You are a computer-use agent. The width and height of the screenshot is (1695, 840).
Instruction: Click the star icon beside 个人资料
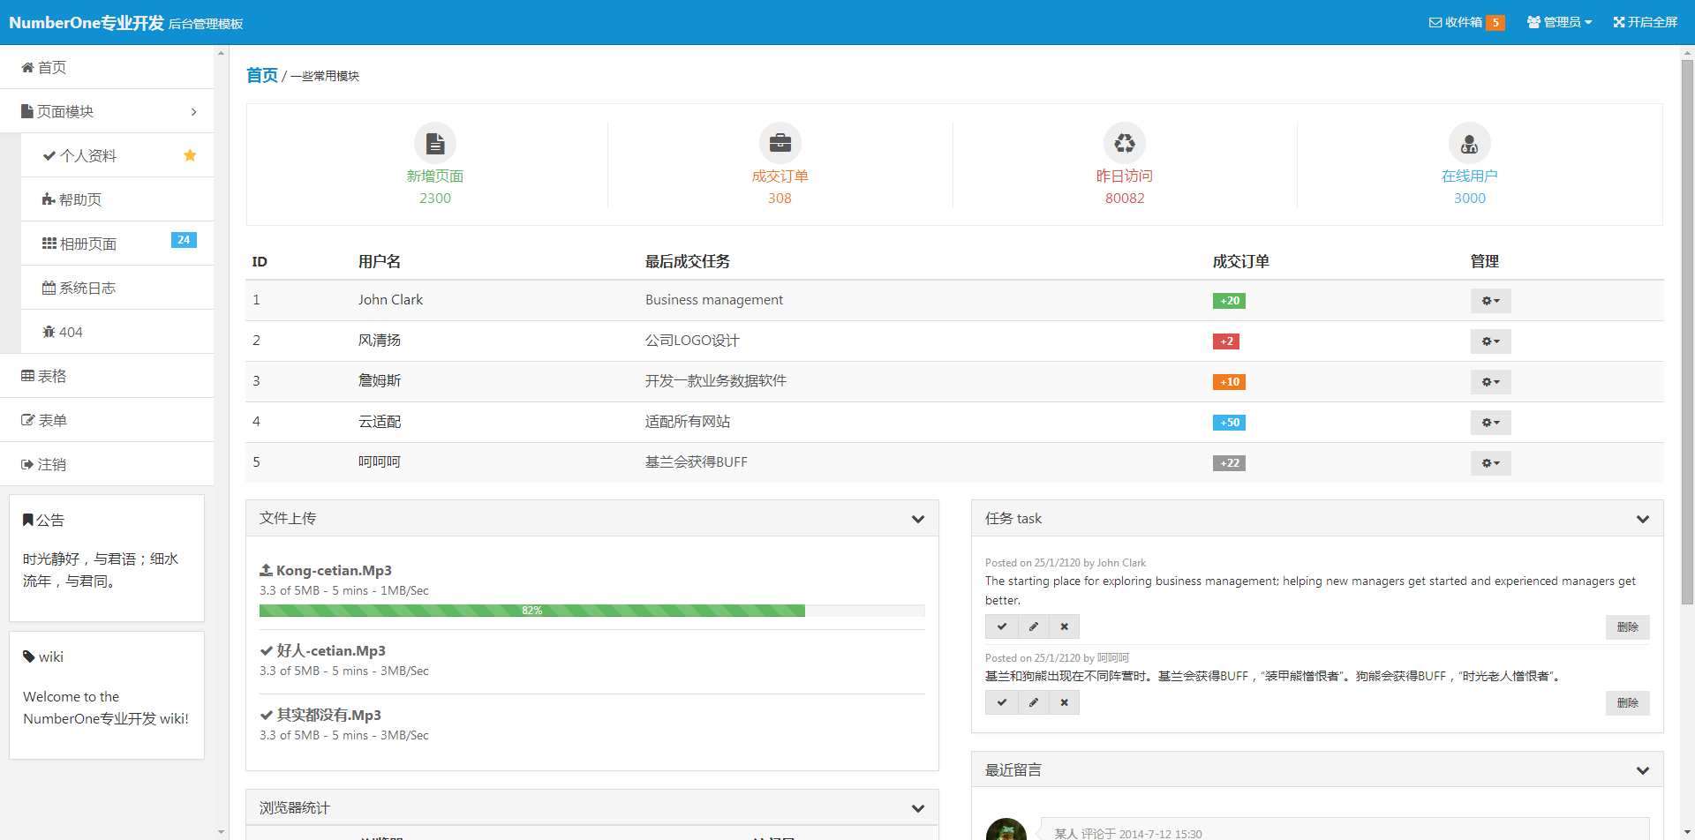[x=190, y=155]
